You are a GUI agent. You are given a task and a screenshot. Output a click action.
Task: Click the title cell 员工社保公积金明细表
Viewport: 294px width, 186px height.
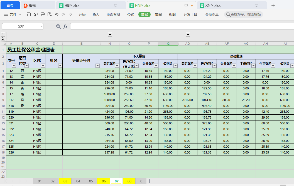point(31,50)
